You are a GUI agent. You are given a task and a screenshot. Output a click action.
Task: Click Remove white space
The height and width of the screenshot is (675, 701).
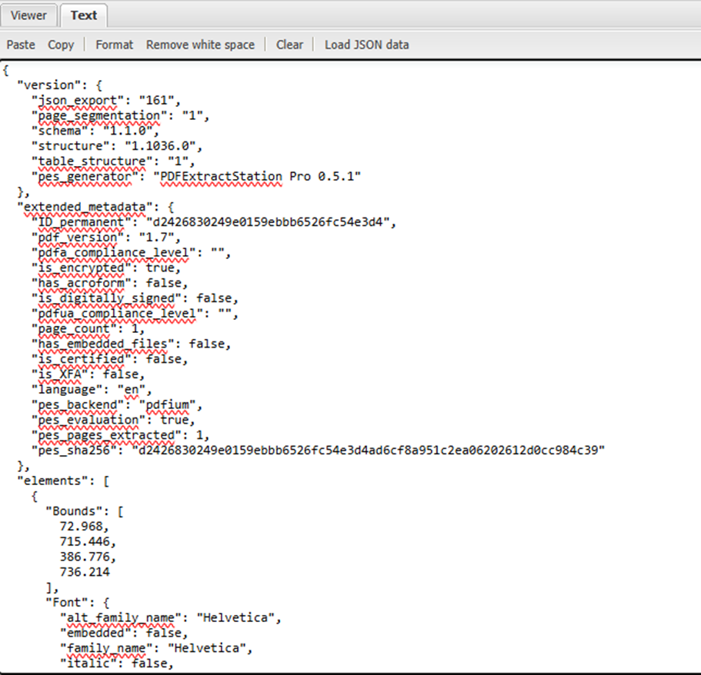click(x=200, y=45)
